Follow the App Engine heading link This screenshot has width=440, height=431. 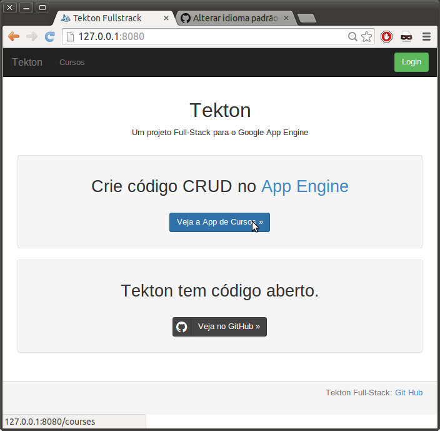[304, 186]
